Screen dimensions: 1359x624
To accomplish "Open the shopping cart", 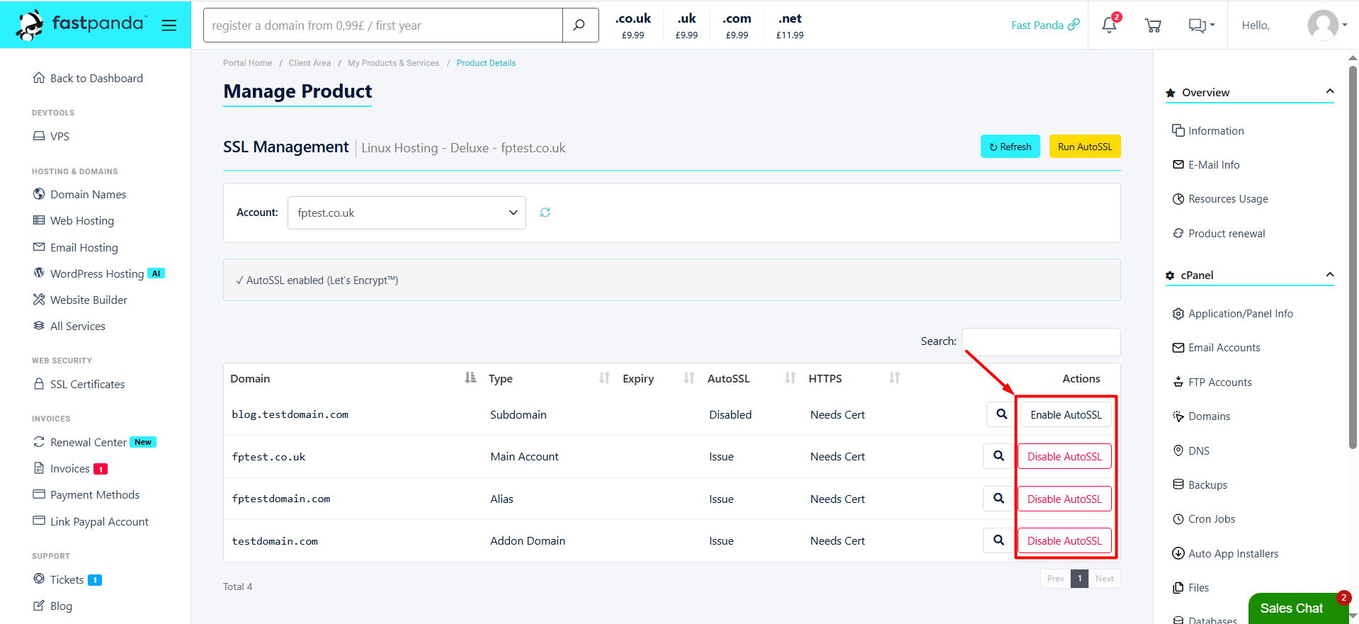I will [1153, 25].
